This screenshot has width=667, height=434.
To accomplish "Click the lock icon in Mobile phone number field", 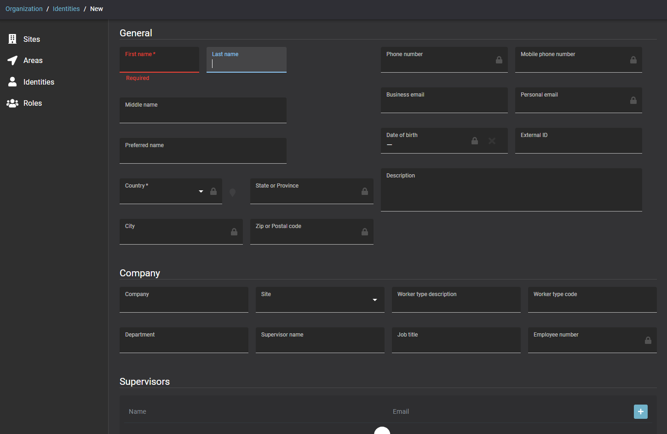I will (633, 60).
